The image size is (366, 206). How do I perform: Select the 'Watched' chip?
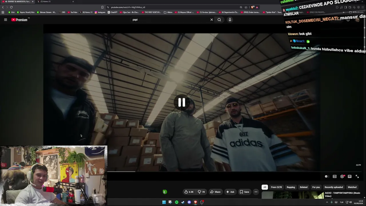[x=352, y=187]
